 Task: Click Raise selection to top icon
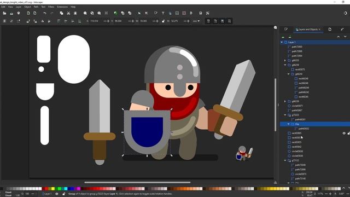pos(59,21)
